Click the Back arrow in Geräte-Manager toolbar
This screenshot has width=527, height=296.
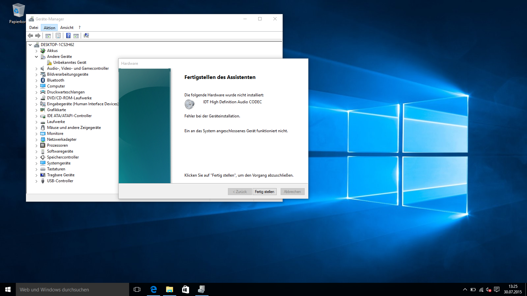[x=30, y=36]
